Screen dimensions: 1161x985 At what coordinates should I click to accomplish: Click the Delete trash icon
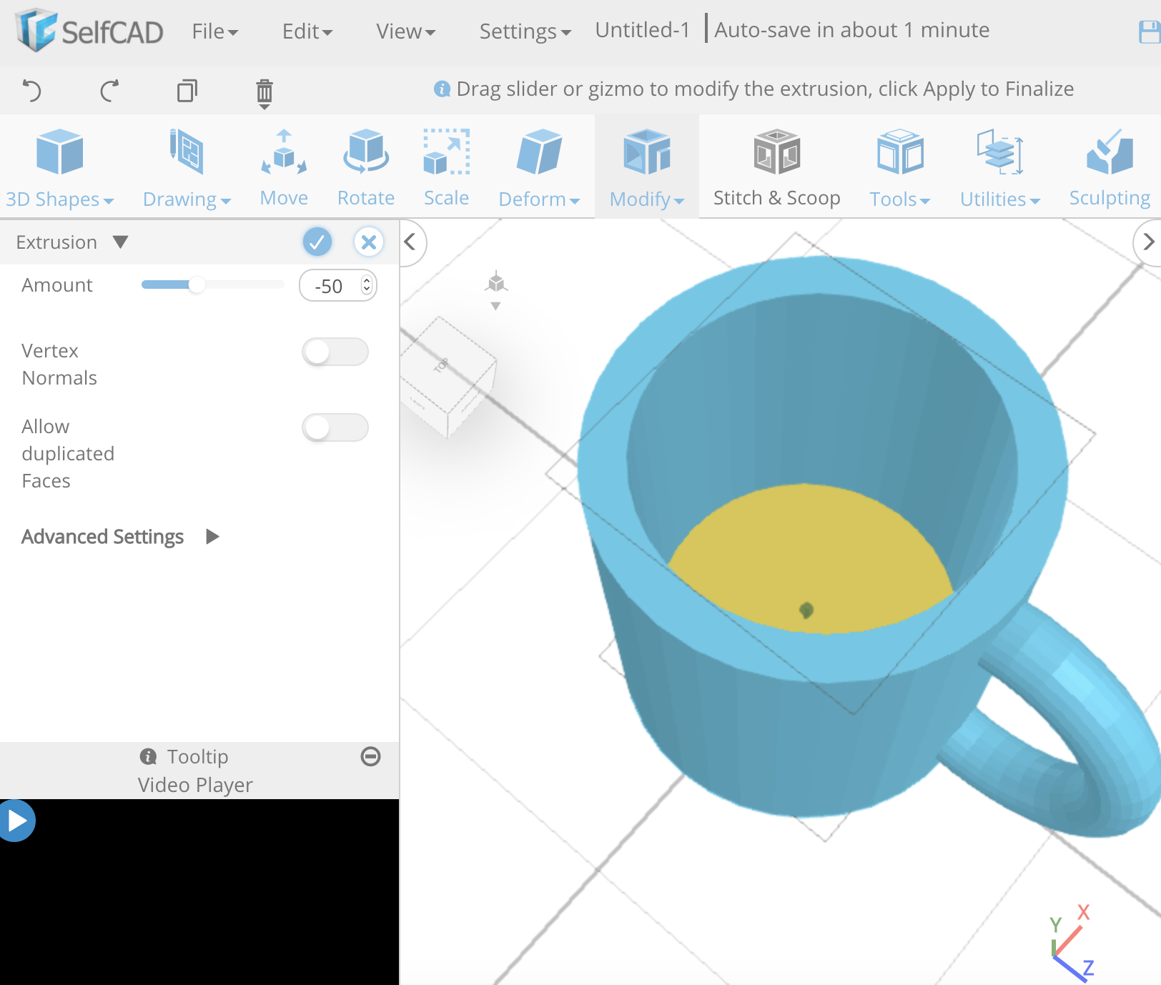click(265, 91)
